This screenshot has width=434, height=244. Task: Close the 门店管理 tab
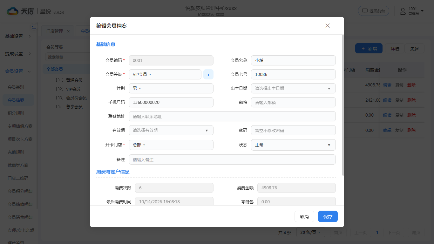click(x=68, y=31)
